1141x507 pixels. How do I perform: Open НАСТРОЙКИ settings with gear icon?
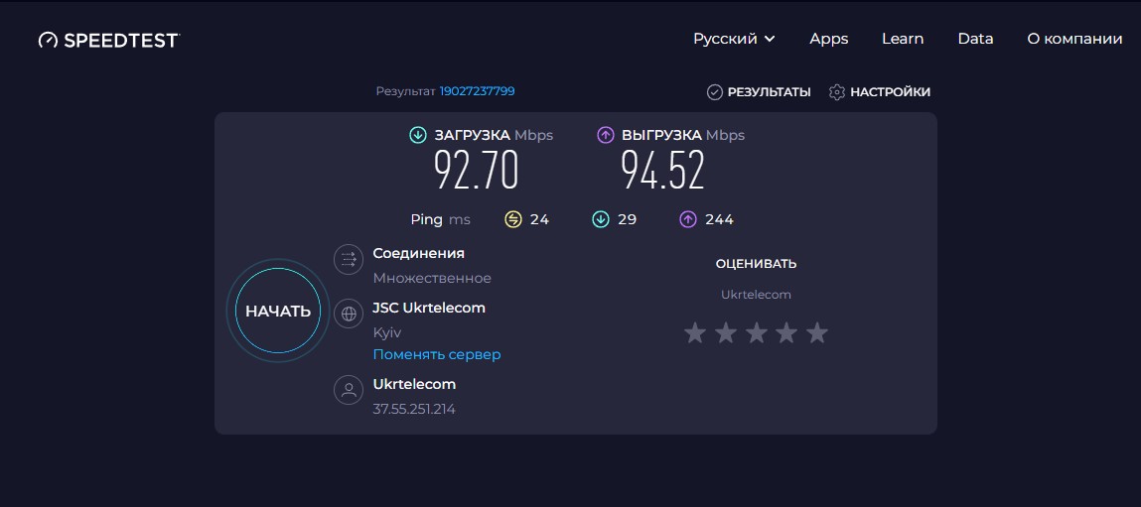(x=880, y=92)
